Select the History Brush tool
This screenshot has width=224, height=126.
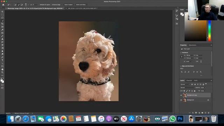click(2, 42)
